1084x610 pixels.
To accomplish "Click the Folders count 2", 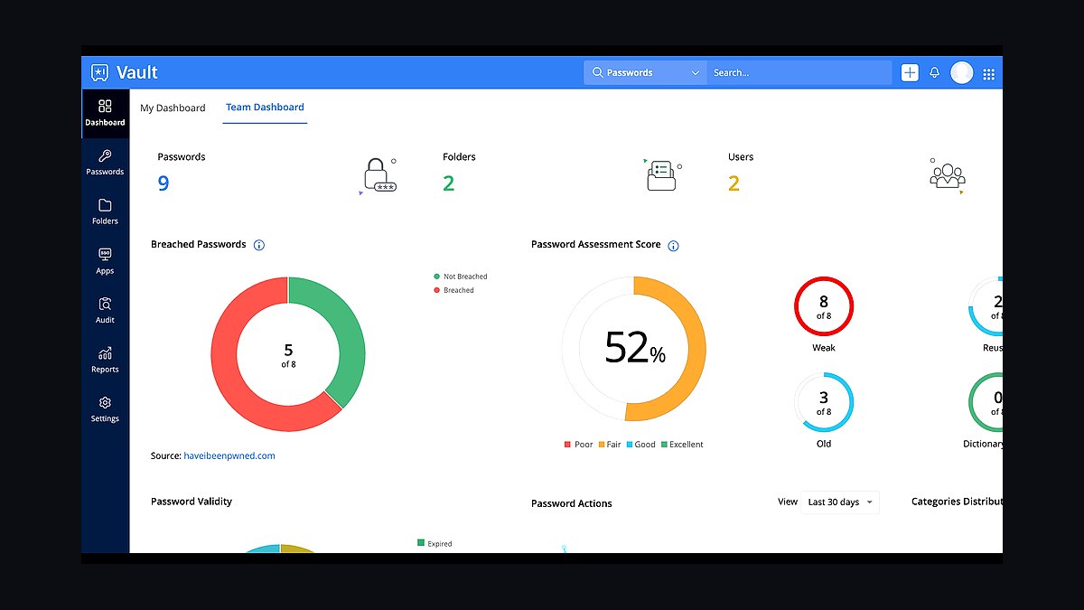I will (x=449, y=183).
